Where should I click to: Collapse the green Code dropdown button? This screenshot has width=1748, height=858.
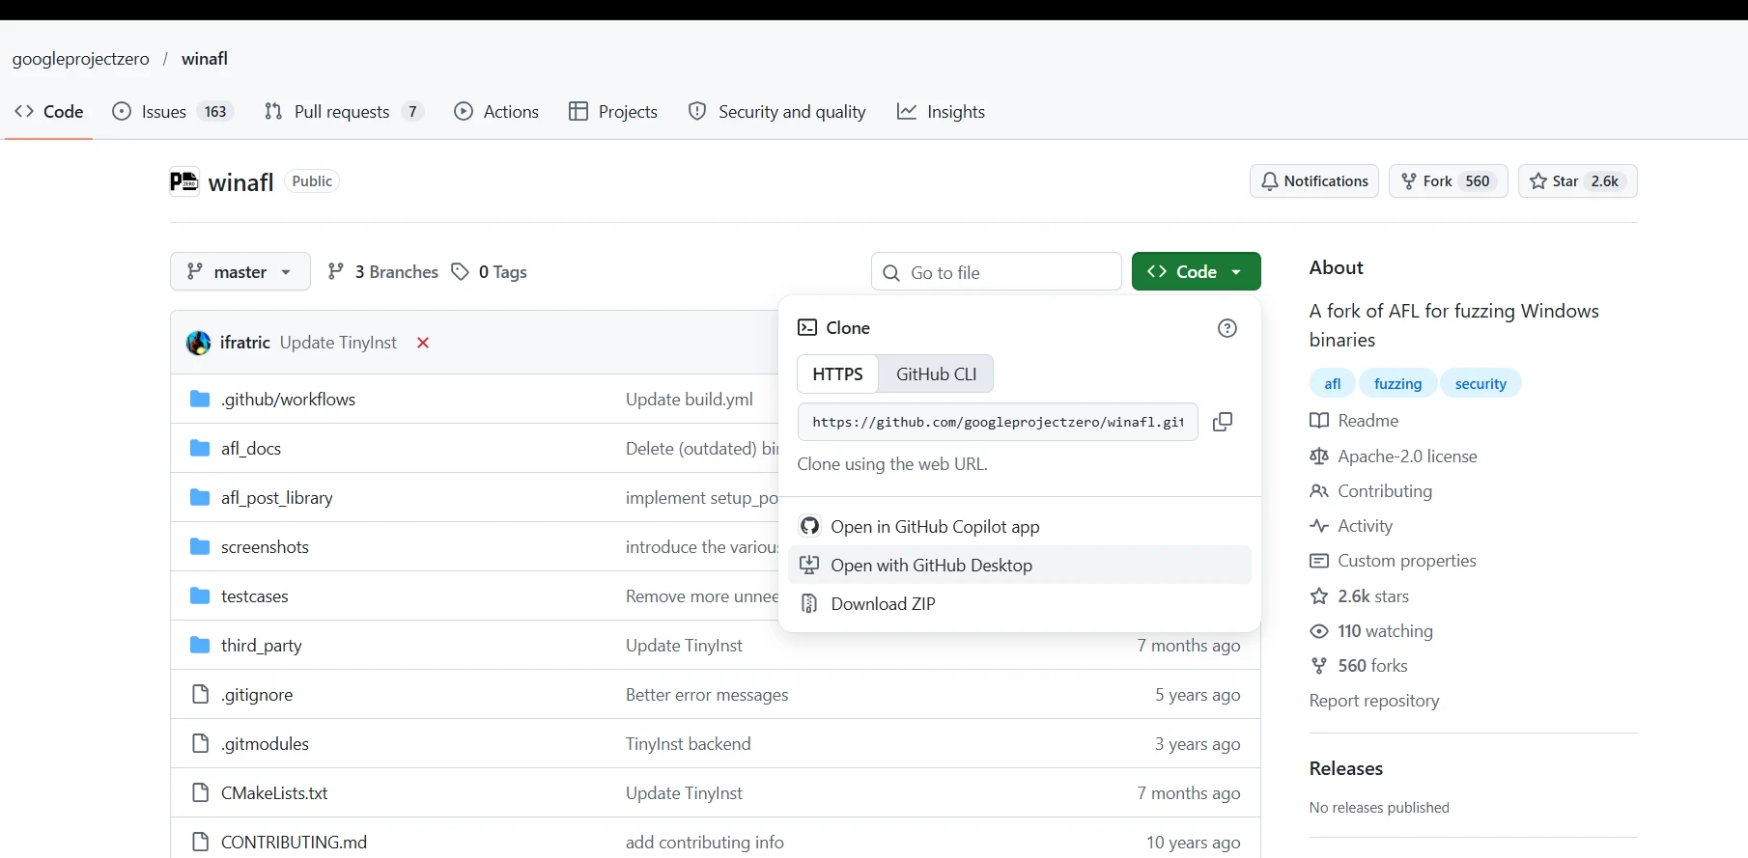[x=1196, y=271]
